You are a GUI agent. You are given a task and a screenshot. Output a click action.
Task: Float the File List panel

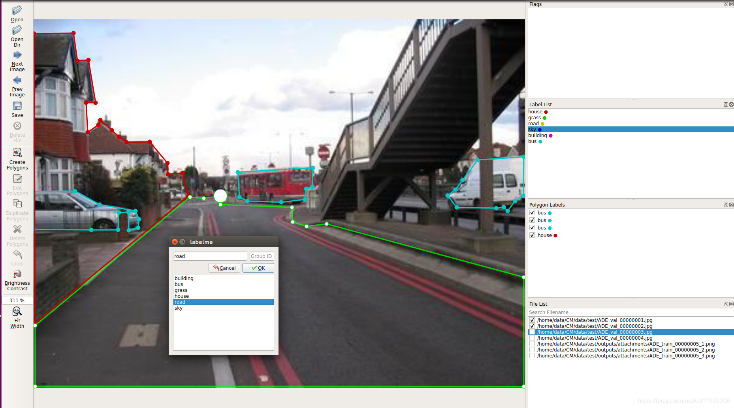coord(725,304)
